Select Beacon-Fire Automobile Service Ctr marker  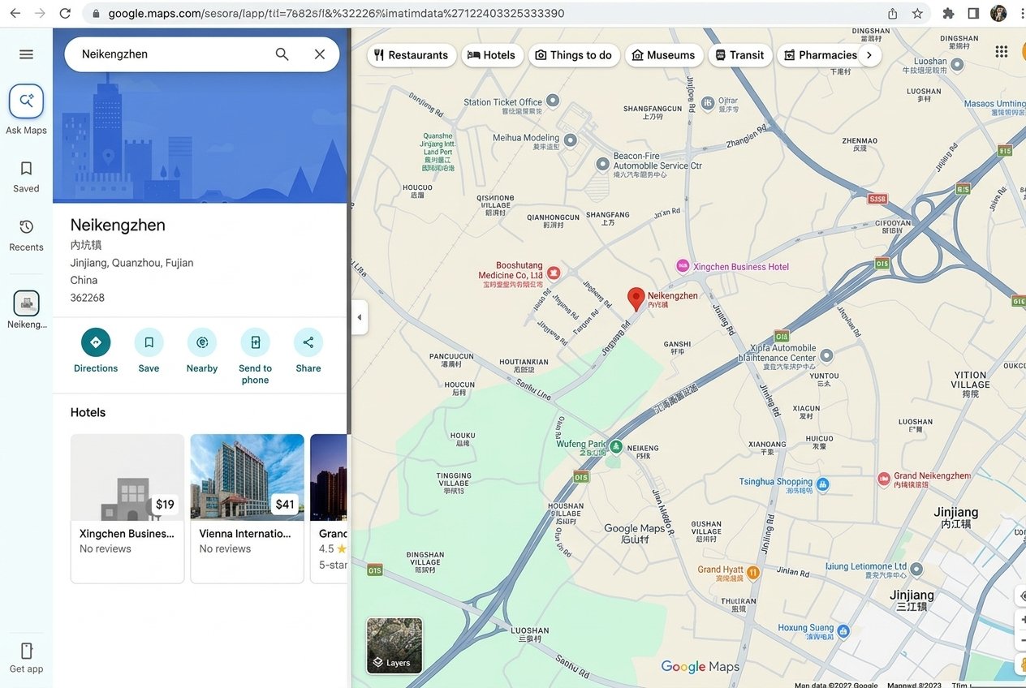pyautogui.click(x=602, y=164)
